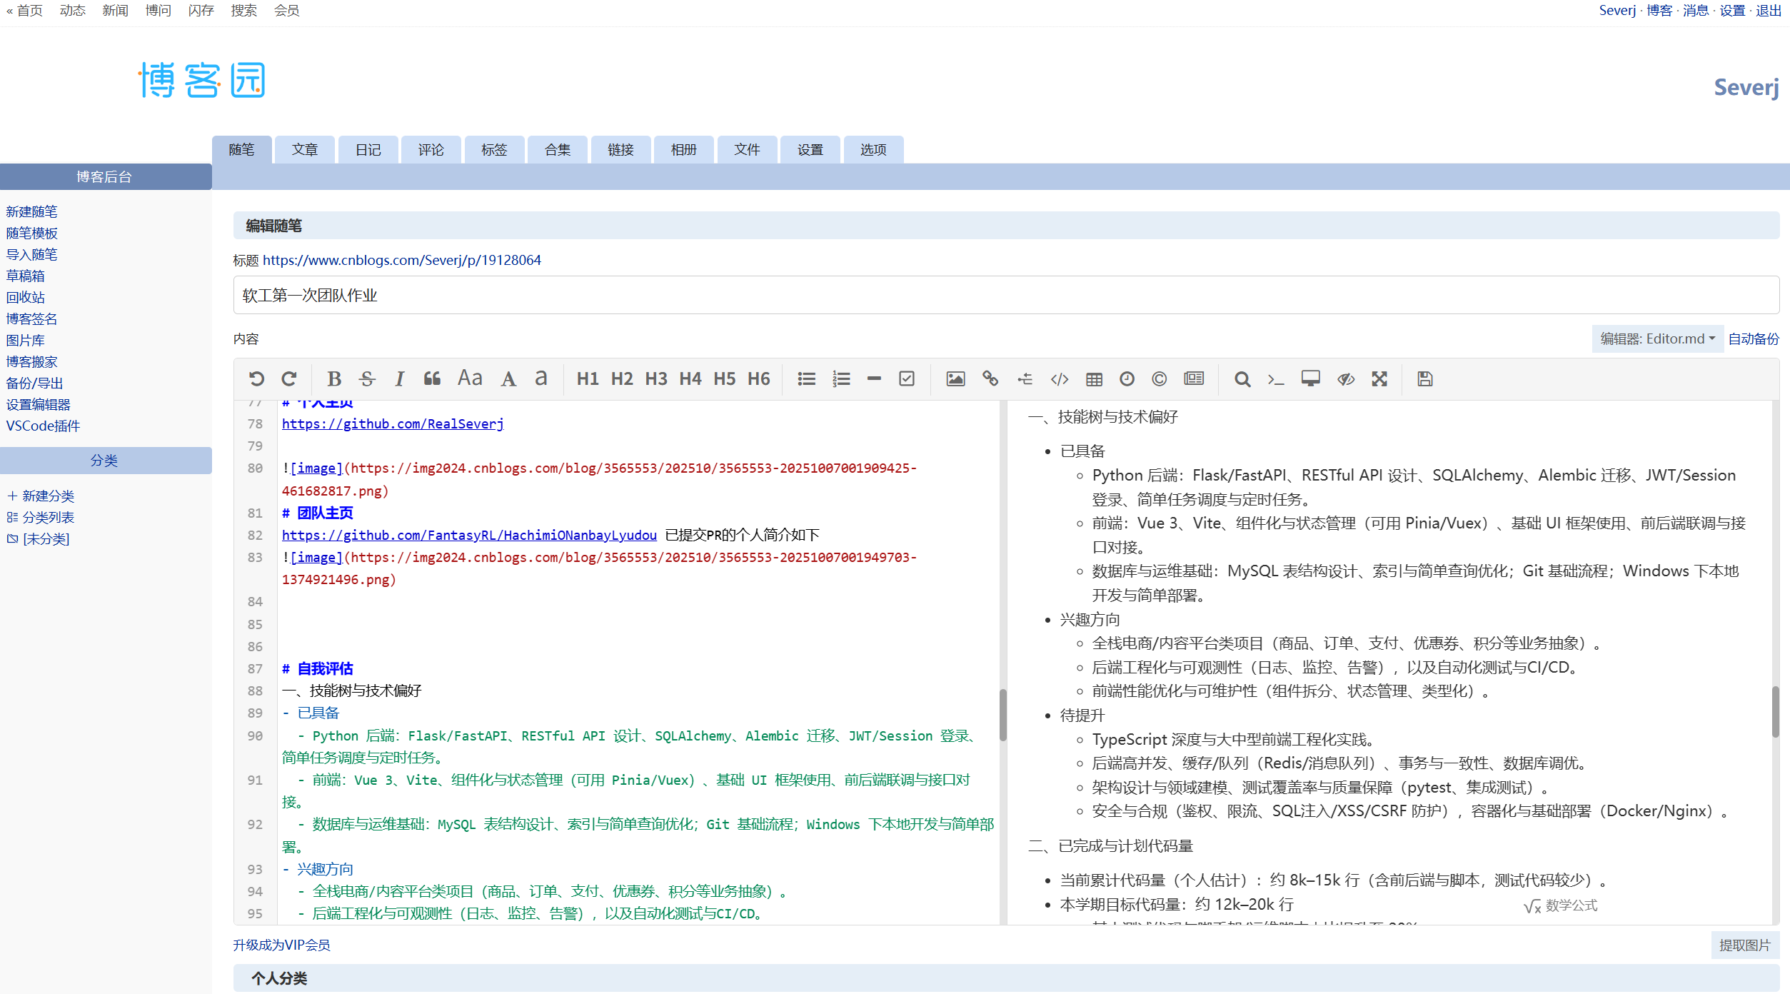
Task: Insert a block quote with quote icon
Action: tap(432, 379)
